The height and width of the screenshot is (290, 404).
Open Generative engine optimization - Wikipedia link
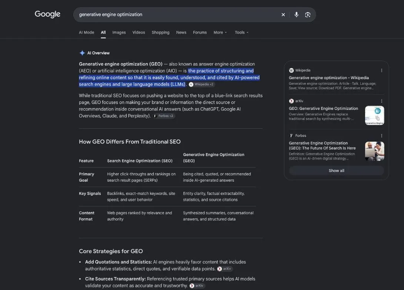pyautogui.click(x=329, y=78)
